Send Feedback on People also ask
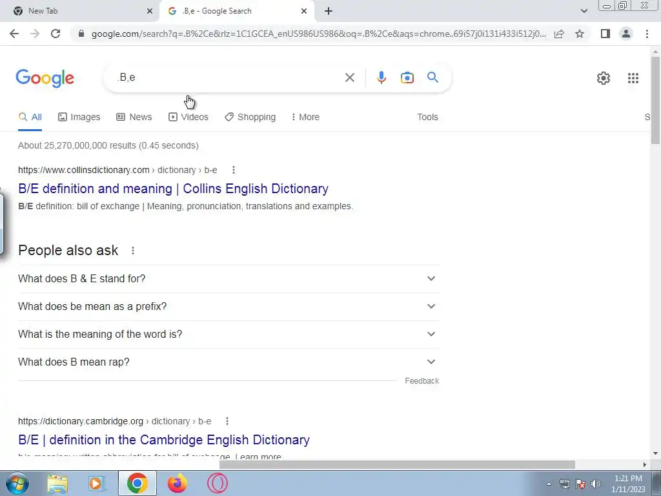The width and height of the screenshot is (661, 496). [422, 381]
